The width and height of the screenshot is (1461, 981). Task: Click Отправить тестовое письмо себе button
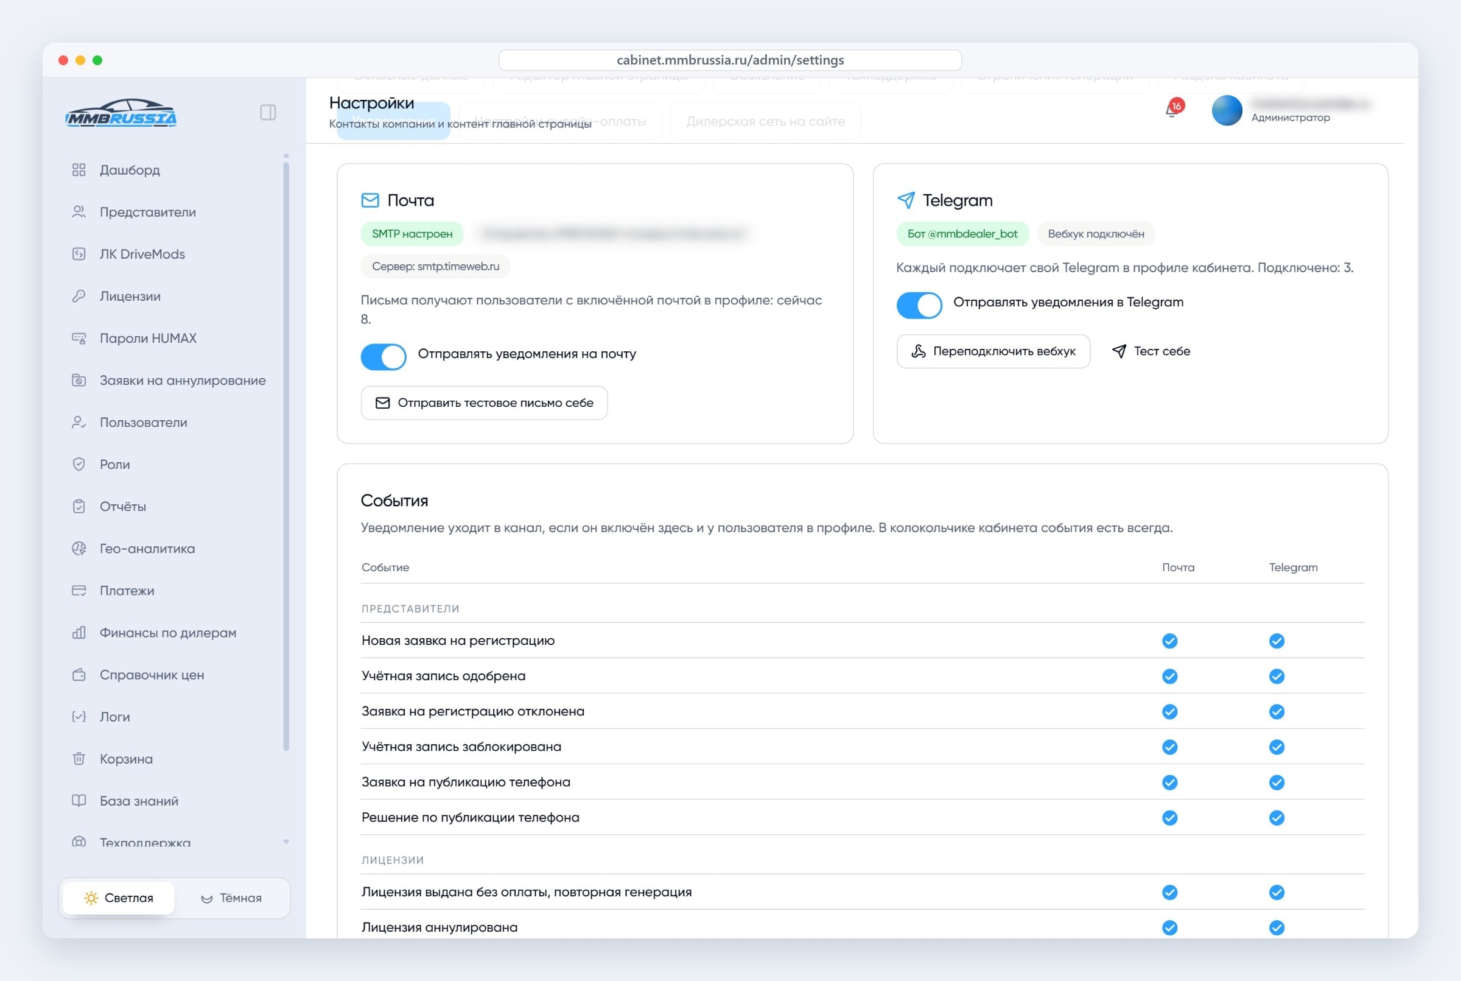484,403
